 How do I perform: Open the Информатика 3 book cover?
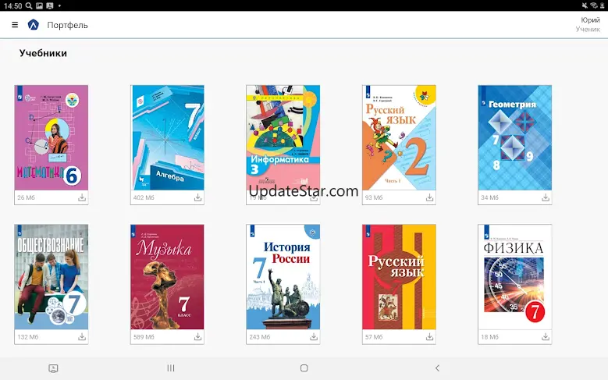click(x=283, y=137)
